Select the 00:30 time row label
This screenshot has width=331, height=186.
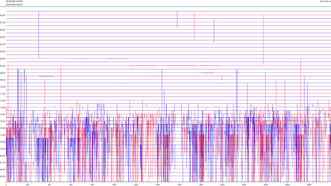pos(3,15)
